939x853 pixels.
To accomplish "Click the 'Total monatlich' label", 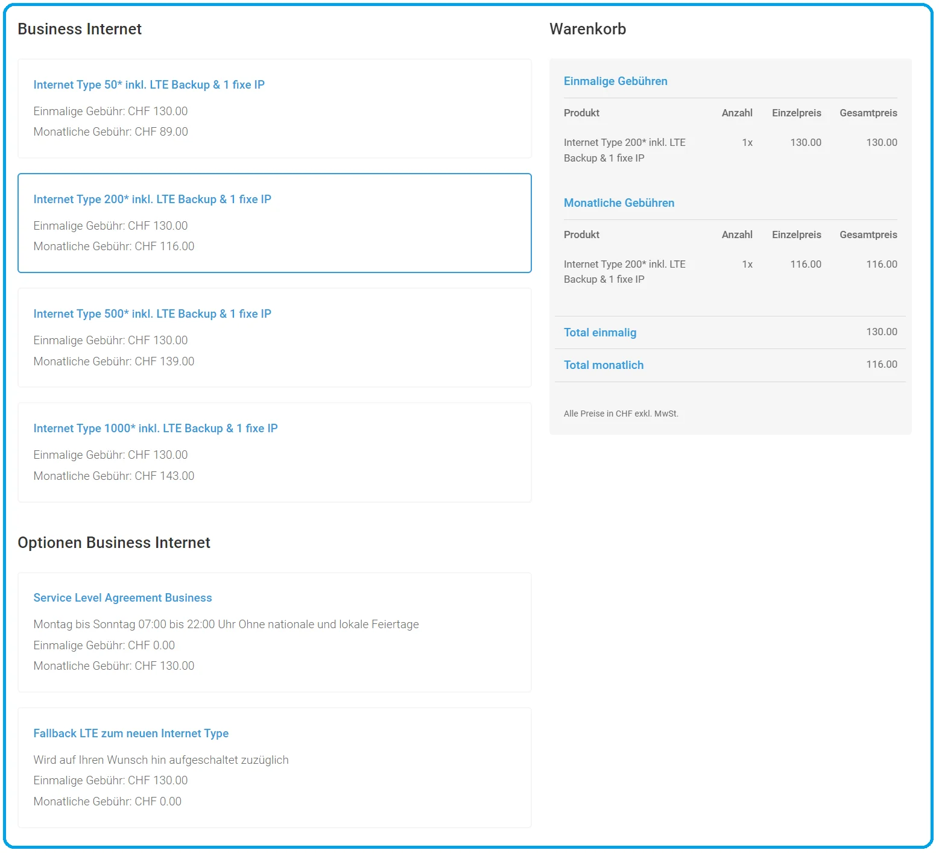I will (x=604, y=365).
